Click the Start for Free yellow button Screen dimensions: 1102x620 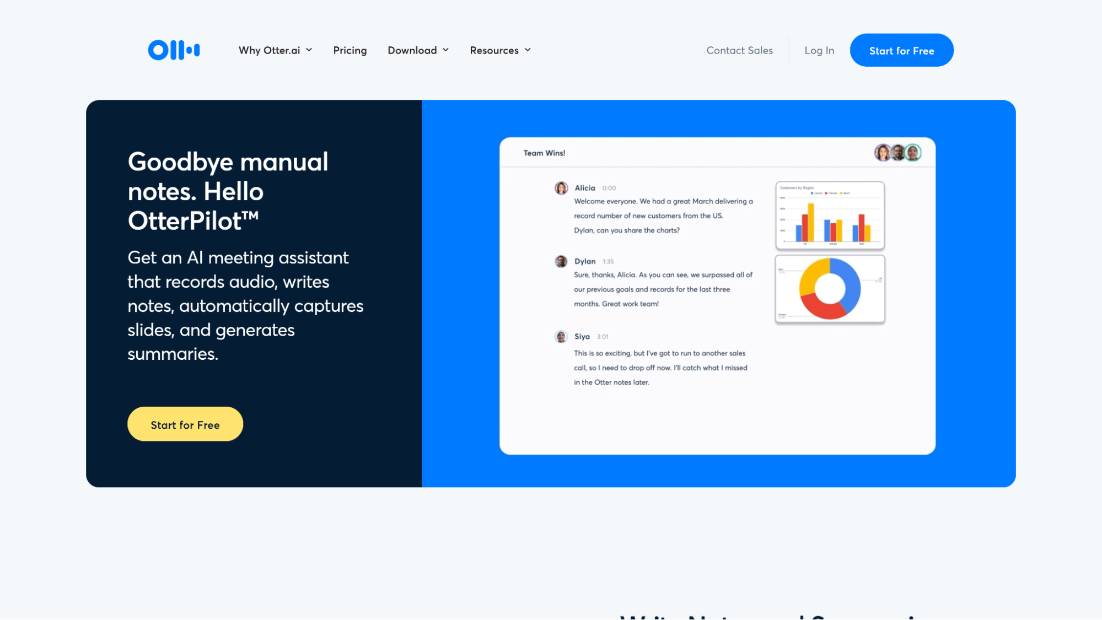pos(185,424)
